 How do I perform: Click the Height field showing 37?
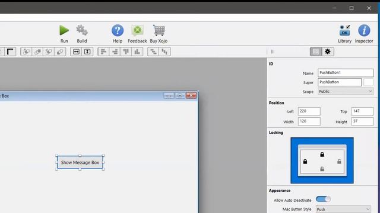pos(362,121)
